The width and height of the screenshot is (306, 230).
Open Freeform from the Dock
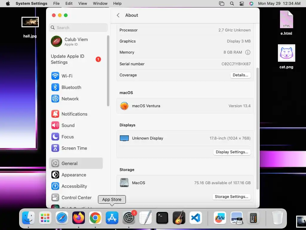pos(220,218)
